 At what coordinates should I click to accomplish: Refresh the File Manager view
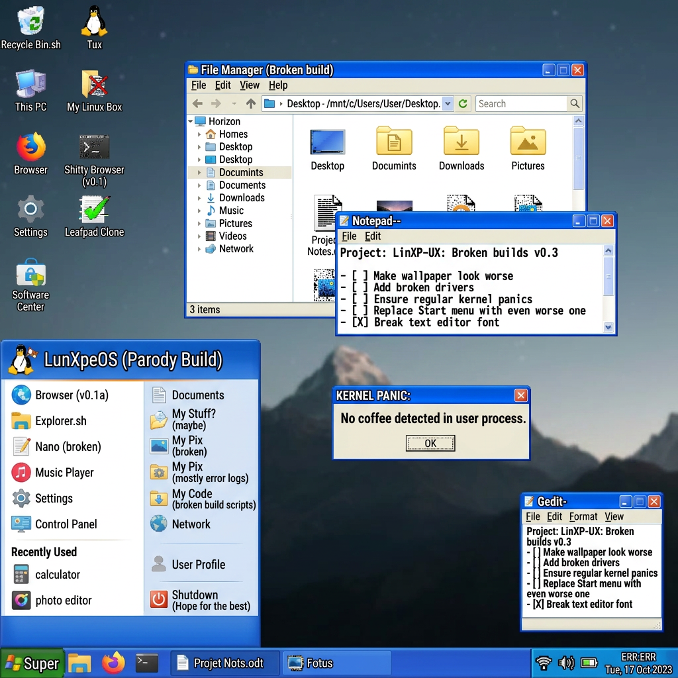[x=463, y=103]
